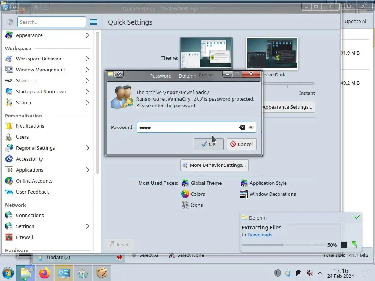Click the Users icon in sidebar

(9, 137)
